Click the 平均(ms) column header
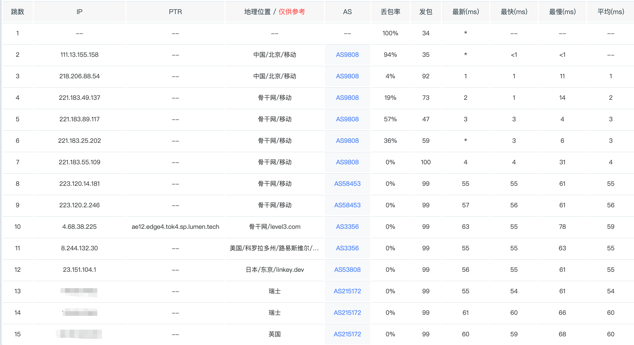The image size is (634, 345). click(611, 12)
